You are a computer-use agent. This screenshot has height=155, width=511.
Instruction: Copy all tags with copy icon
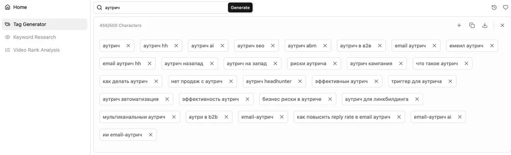(472, 25)
